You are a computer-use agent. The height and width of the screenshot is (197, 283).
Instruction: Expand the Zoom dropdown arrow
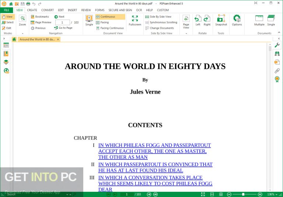pos(22,34)
